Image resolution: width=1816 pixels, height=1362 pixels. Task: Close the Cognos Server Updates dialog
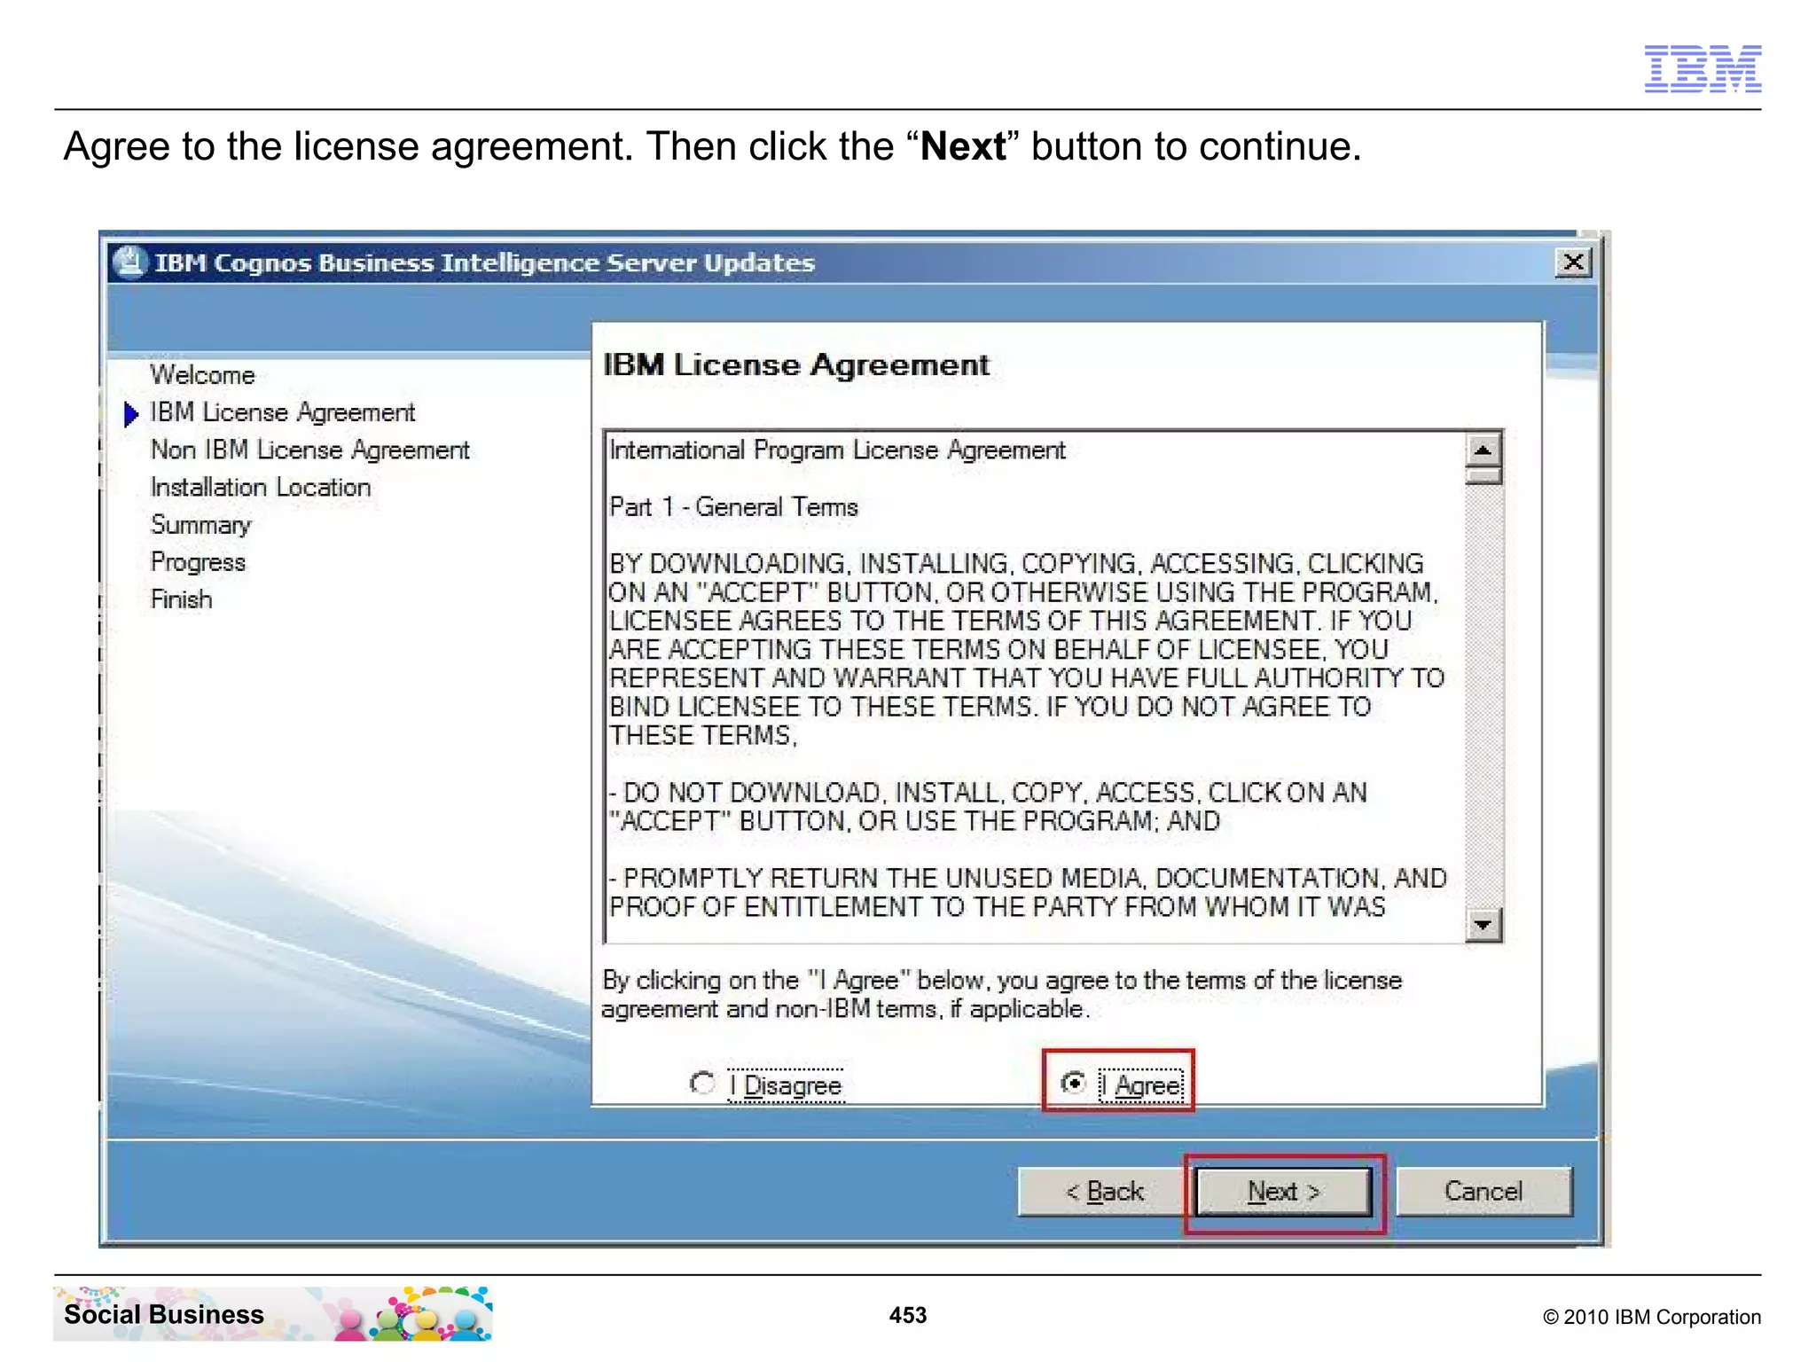1574,262
